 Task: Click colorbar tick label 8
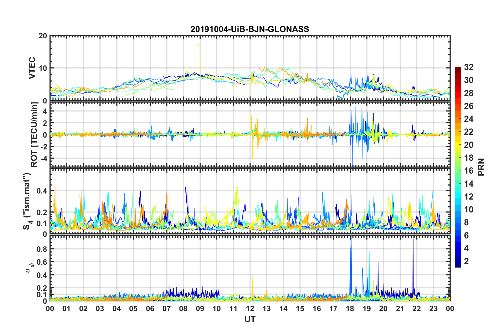point(466,223)
